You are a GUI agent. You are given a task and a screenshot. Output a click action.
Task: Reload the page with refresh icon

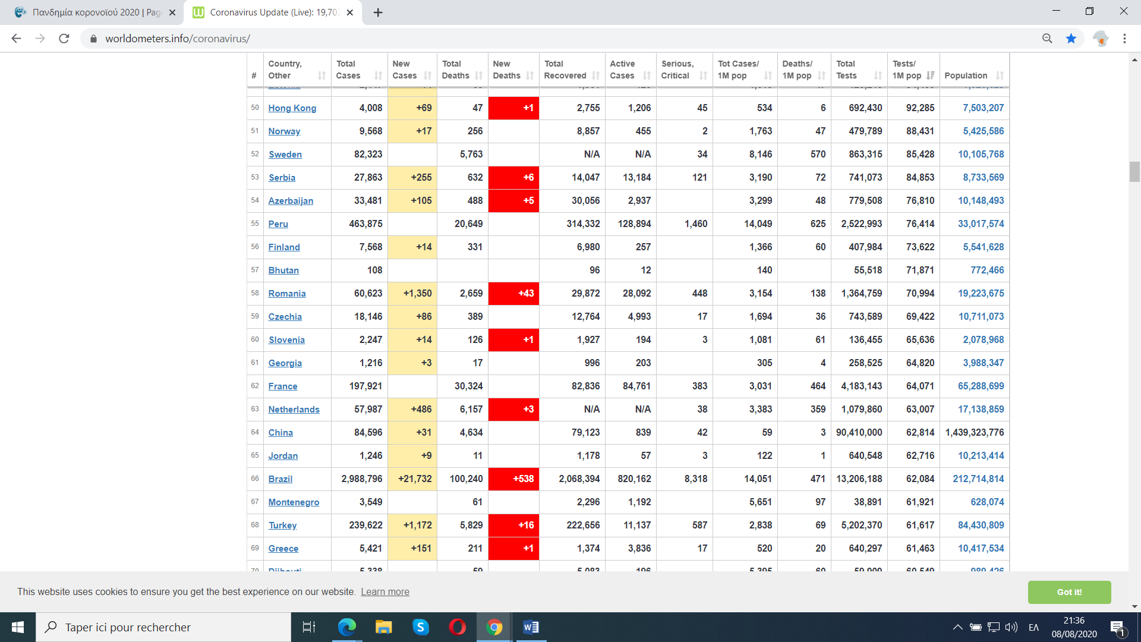click(x=64, y=39)
